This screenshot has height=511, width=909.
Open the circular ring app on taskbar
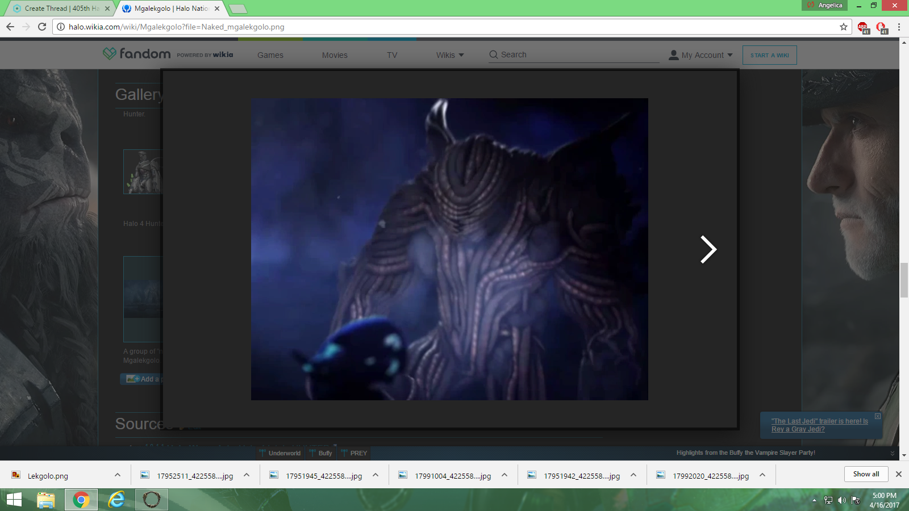(152, 500)
